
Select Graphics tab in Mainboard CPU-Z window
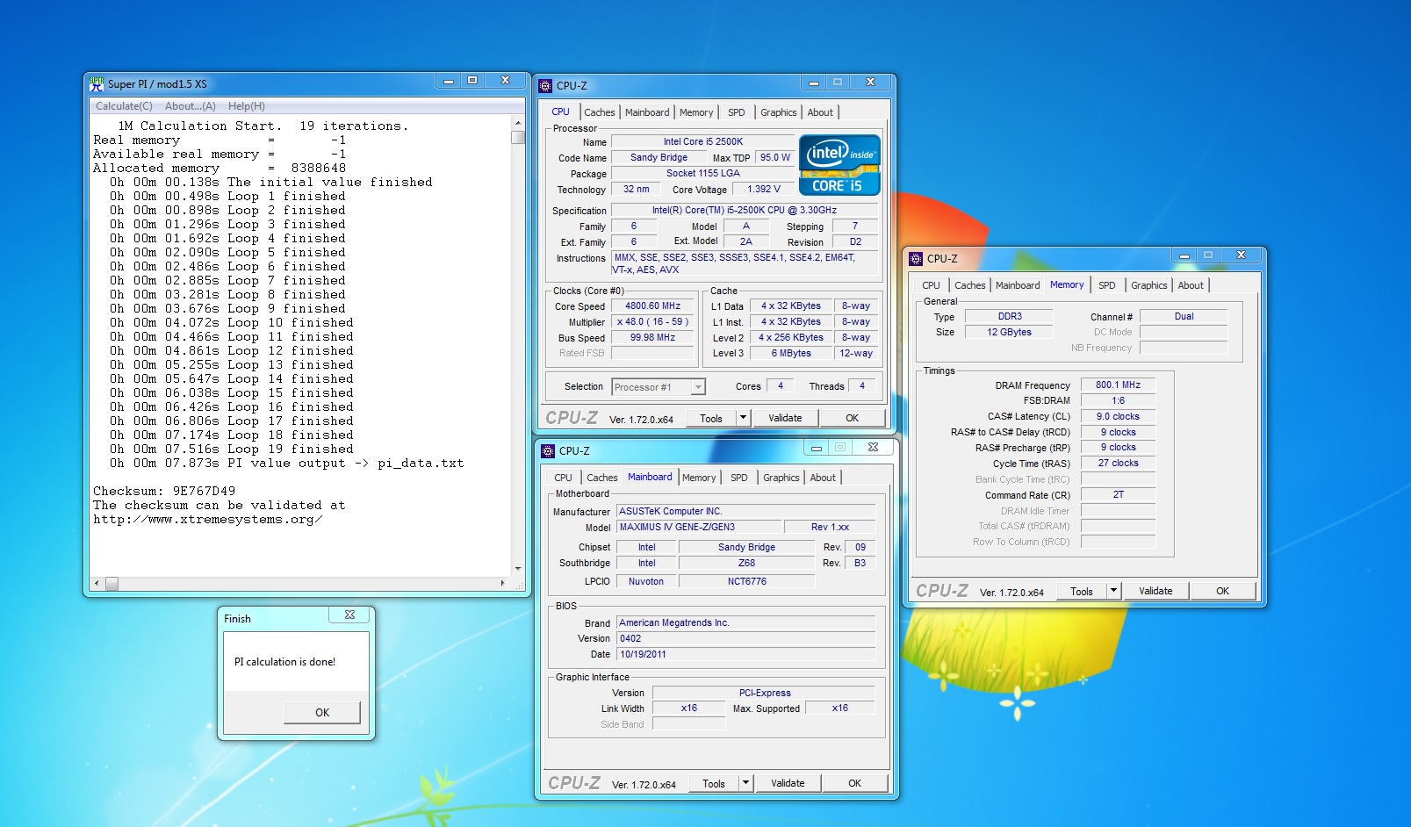781,478
